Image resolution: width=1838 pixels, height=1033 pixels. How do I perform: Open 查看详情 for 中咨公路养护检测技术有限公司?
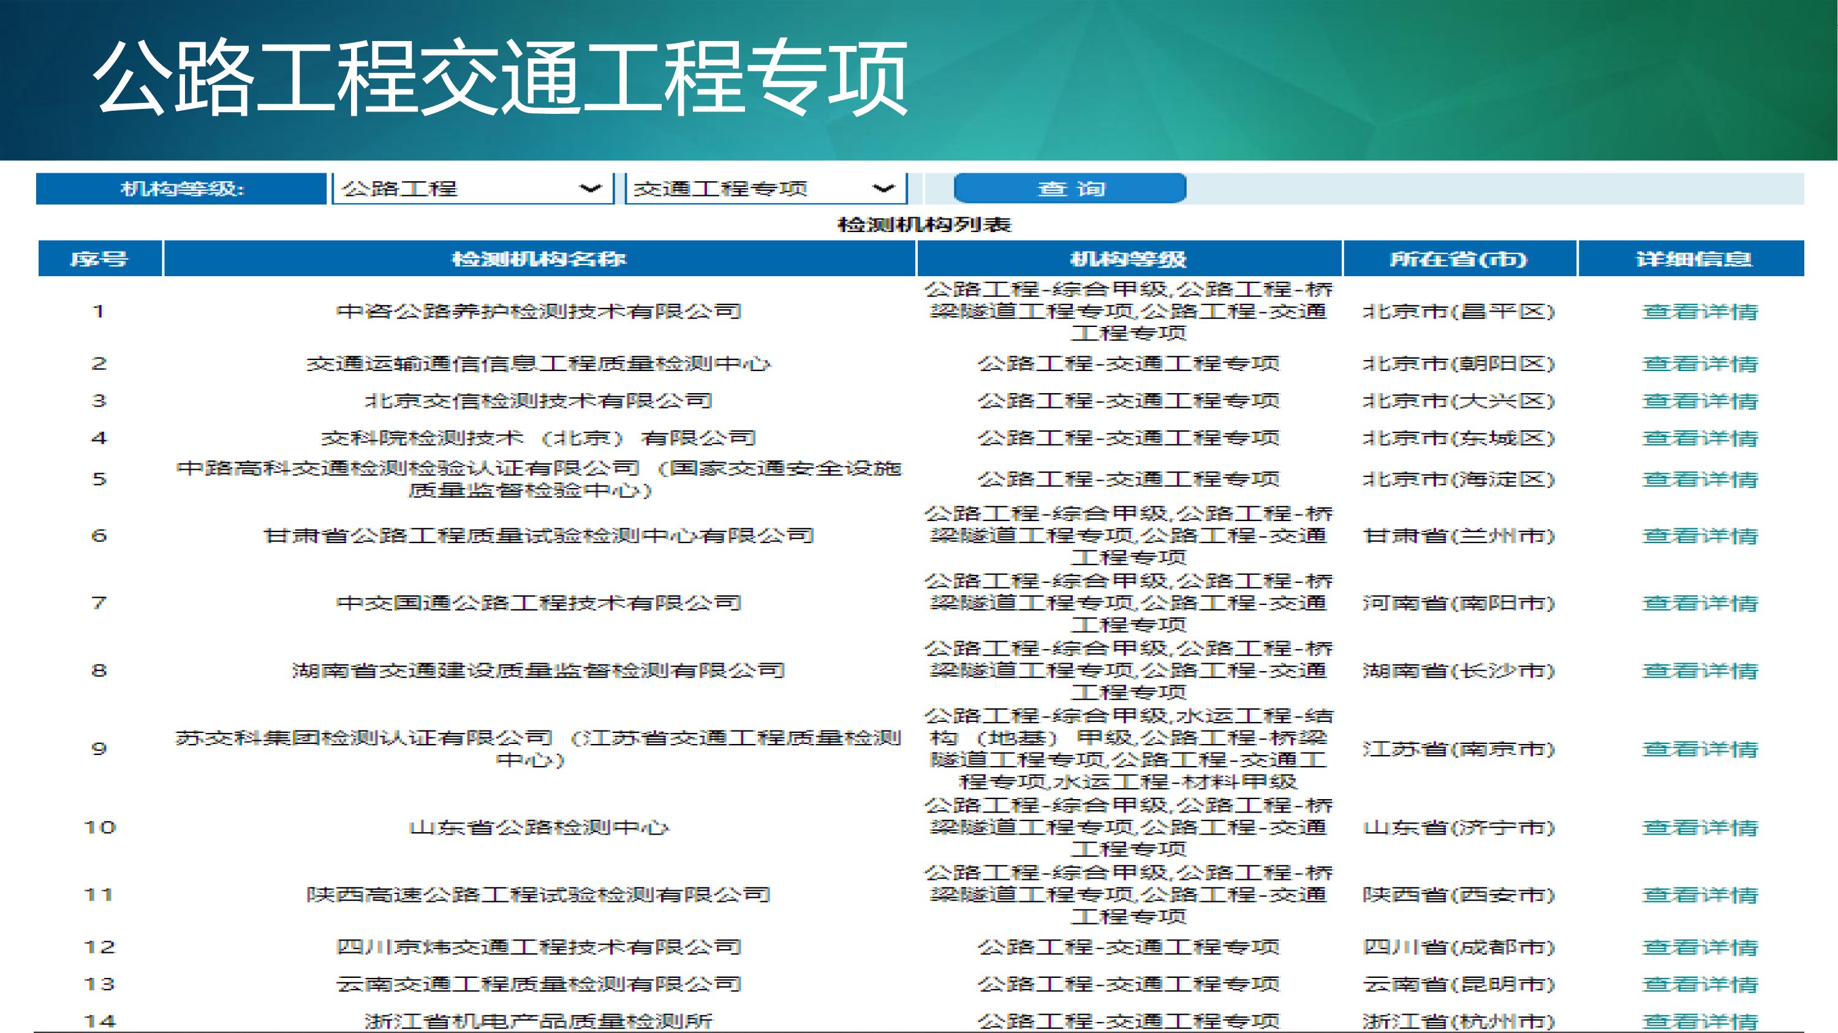click(x=1700, y=312)
